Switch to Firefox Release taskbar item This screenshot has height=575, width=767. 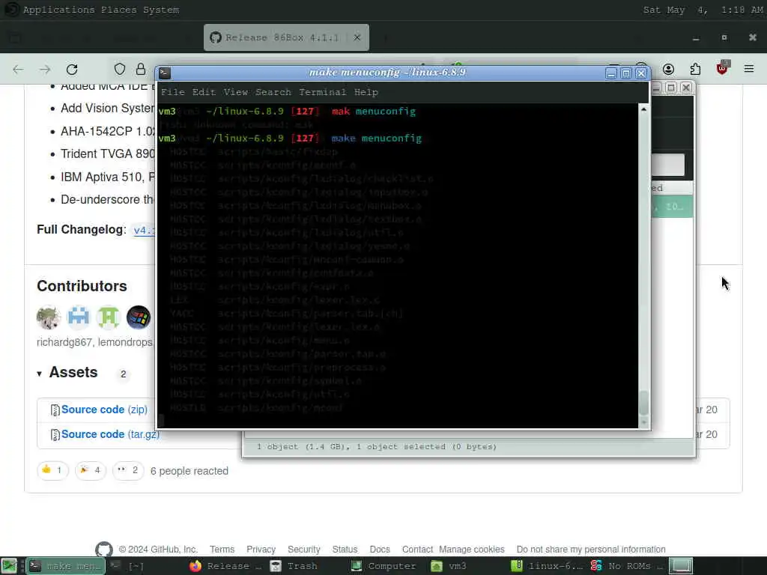(226, 566)
